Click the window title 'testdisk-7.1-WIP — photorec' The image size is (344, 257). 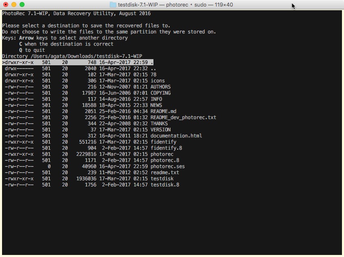[x=153, y=4]
